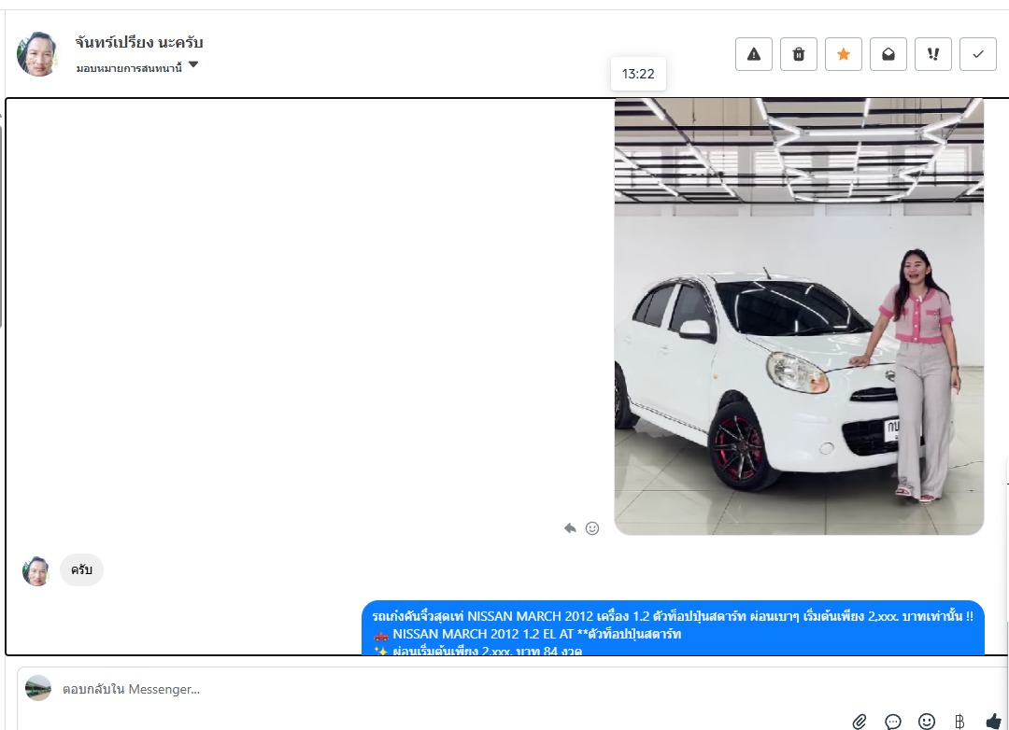Click the exclamation marks priority icon
Viewport: 1009px width, 730px height.
(x=933, y=54)
